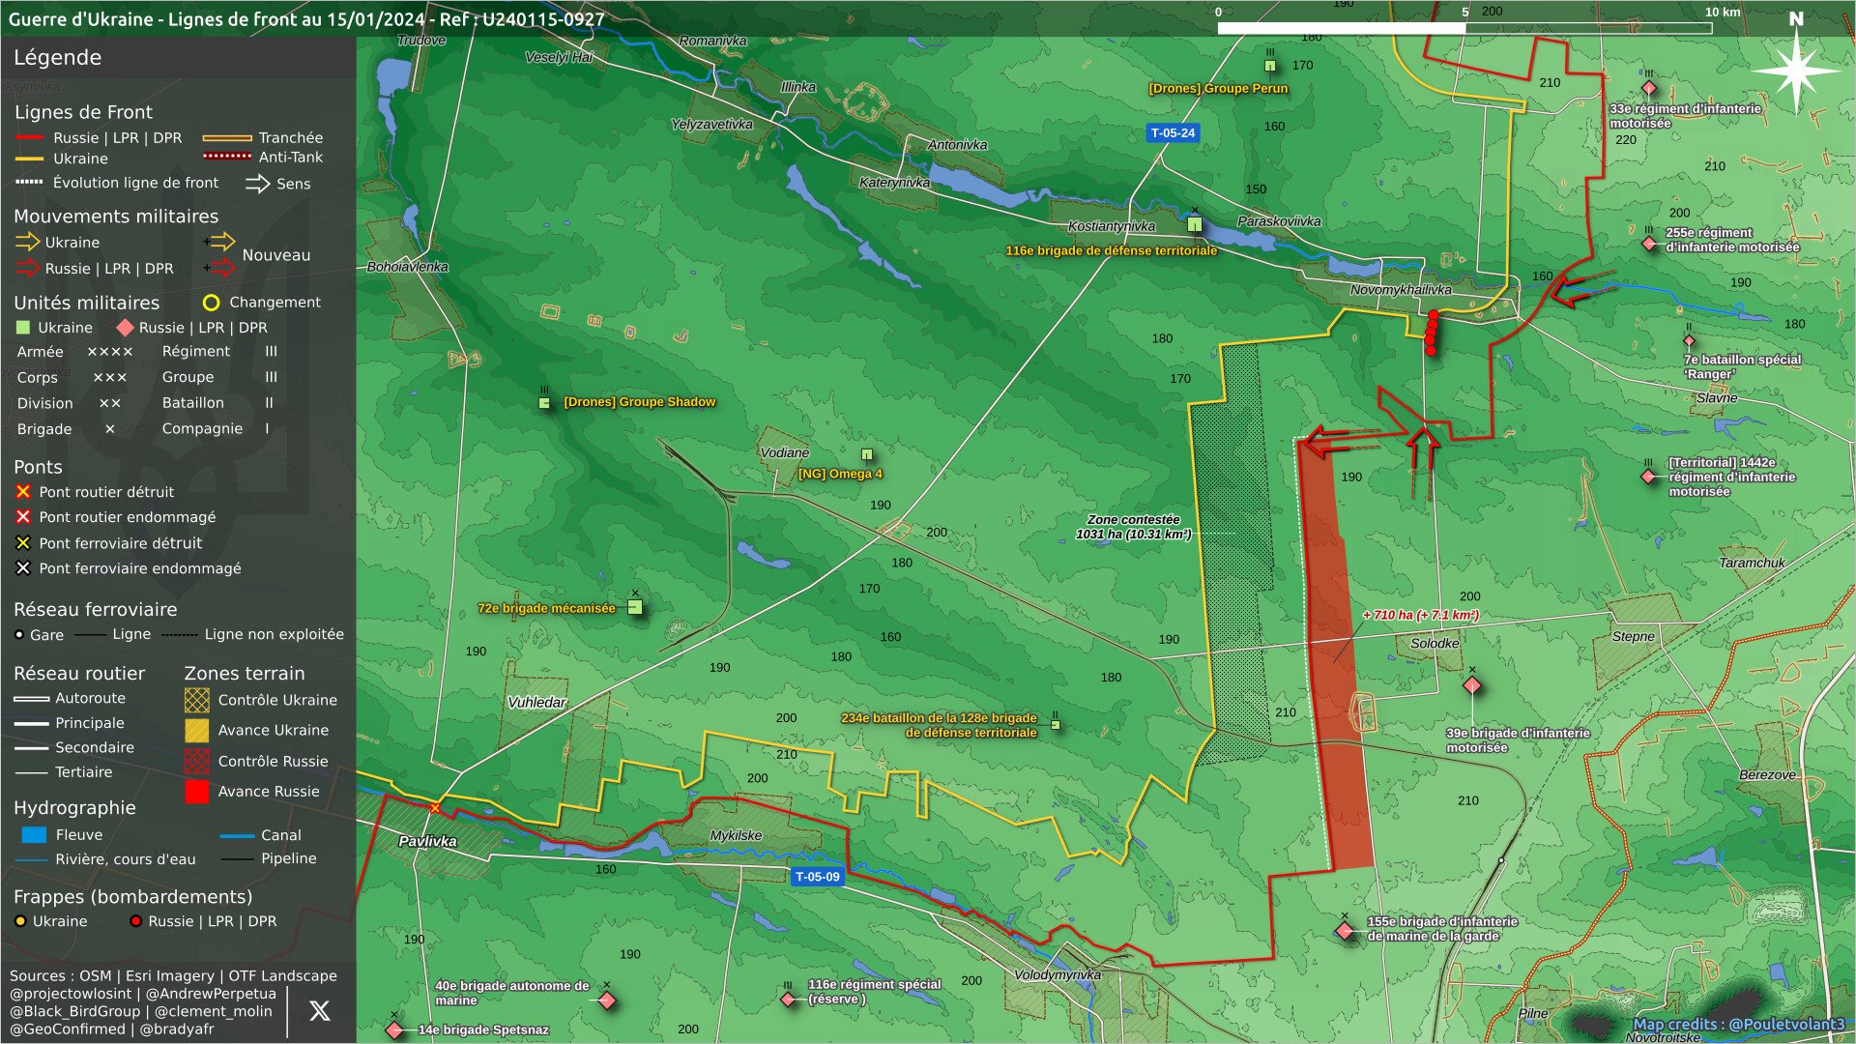This screenshot has height=1044, width=1856.
Task: Click the Contrôle Russie hatched red swatch
Action: pos(196,761)
